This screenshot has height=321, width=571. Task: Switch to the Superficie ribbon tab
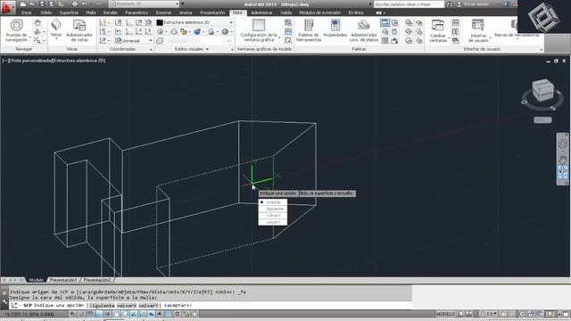(69, 12)
